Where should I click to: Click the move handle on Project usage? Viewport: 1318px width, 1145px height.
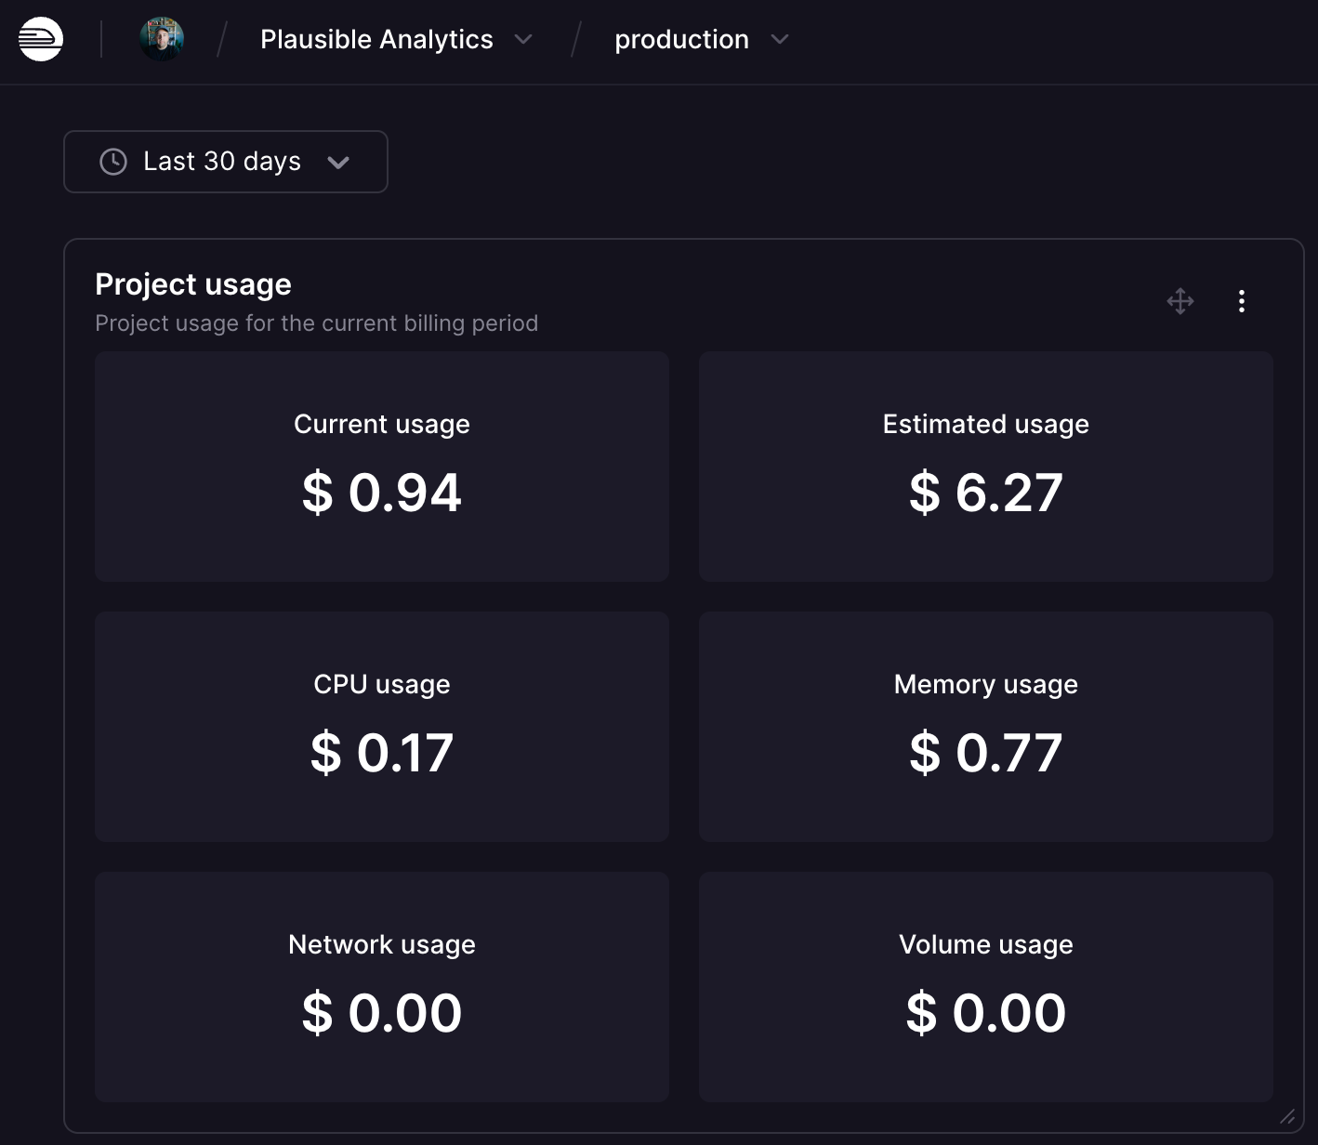coord(1180,301)
